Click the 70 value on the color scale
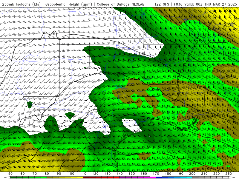Viewport: 239px width, 179px height. point(35,174)
